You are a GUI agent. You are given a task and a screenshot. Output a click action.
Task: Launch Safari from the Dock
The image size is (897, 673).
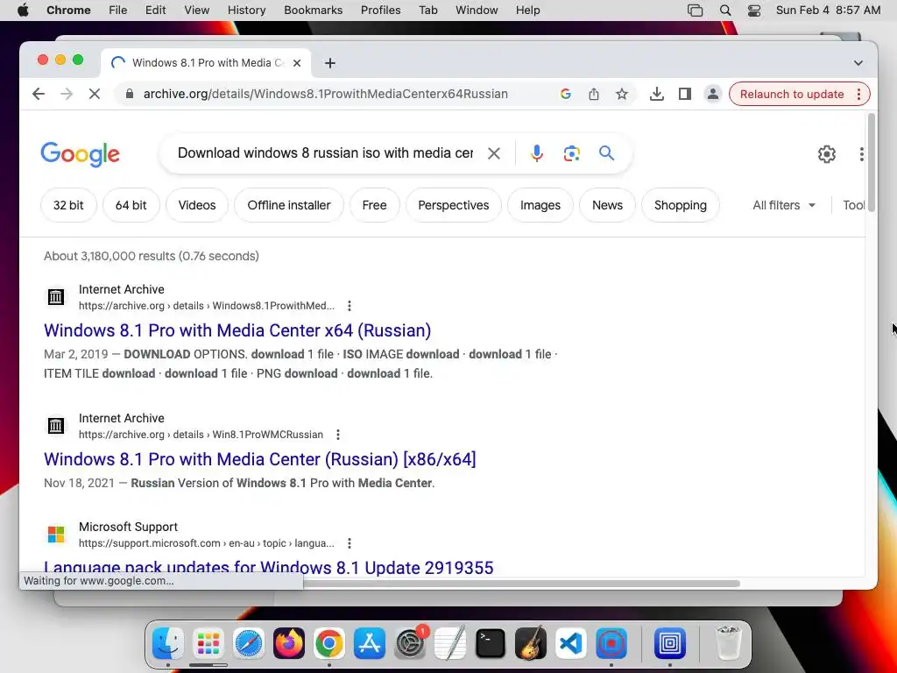[248, 643]
